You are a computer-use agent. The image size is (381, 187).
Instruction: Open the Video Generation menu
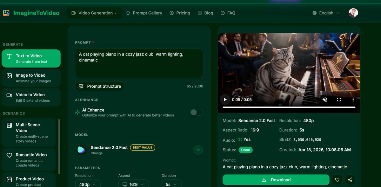(94, 13)
